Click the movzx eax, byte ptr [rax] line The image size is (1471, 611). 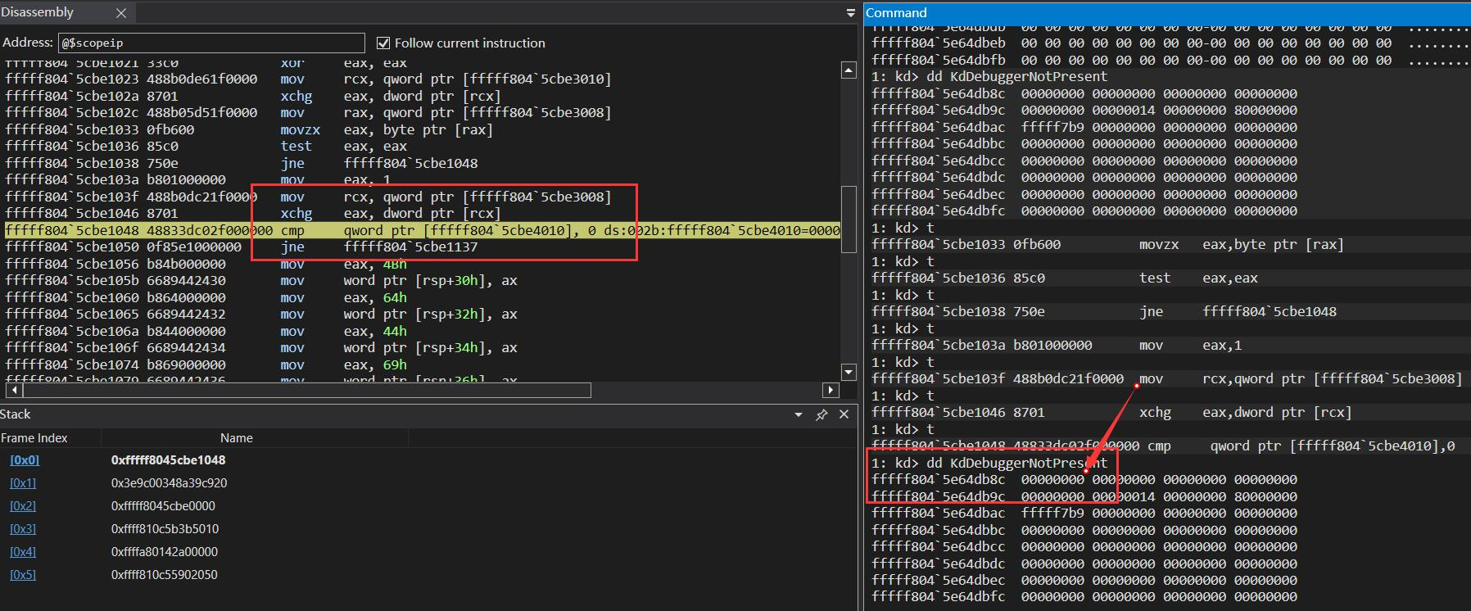pos(249,129)
